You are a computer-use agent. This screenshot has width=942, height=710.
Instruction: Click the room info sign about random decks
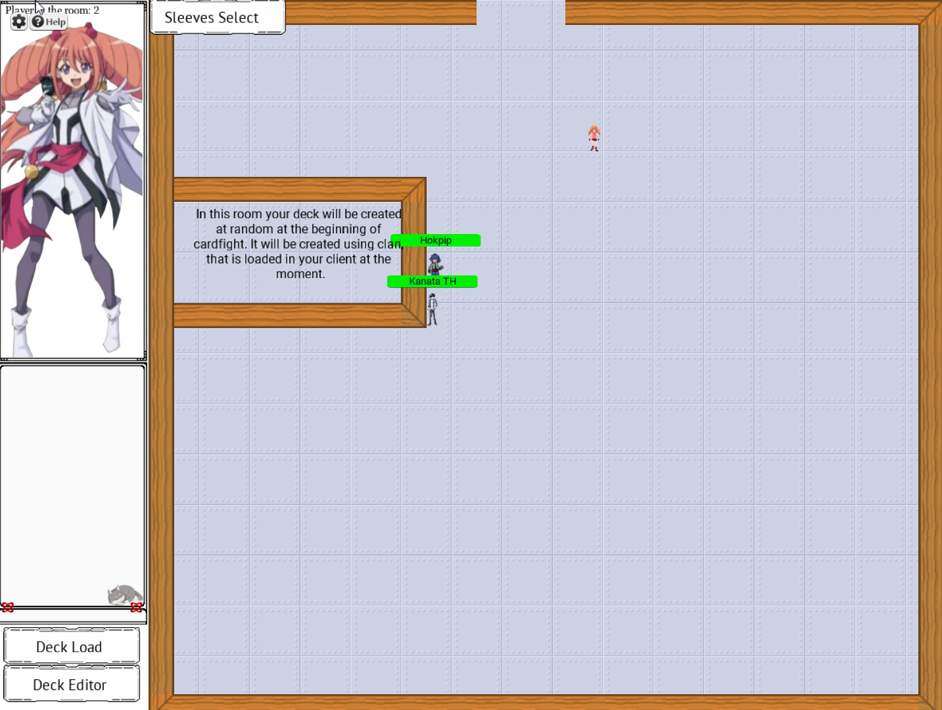point(298,244)
